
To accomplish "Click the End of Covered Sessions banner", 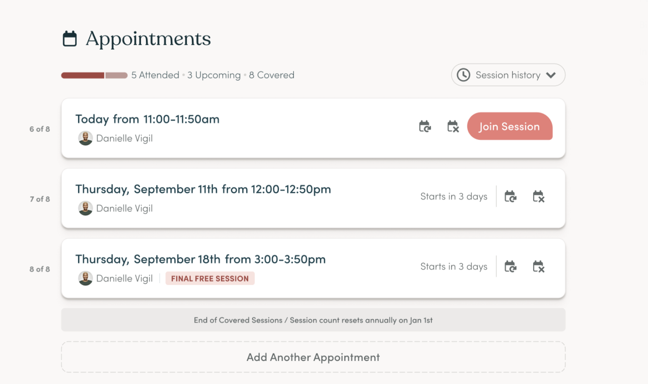I will coord(313,320).
